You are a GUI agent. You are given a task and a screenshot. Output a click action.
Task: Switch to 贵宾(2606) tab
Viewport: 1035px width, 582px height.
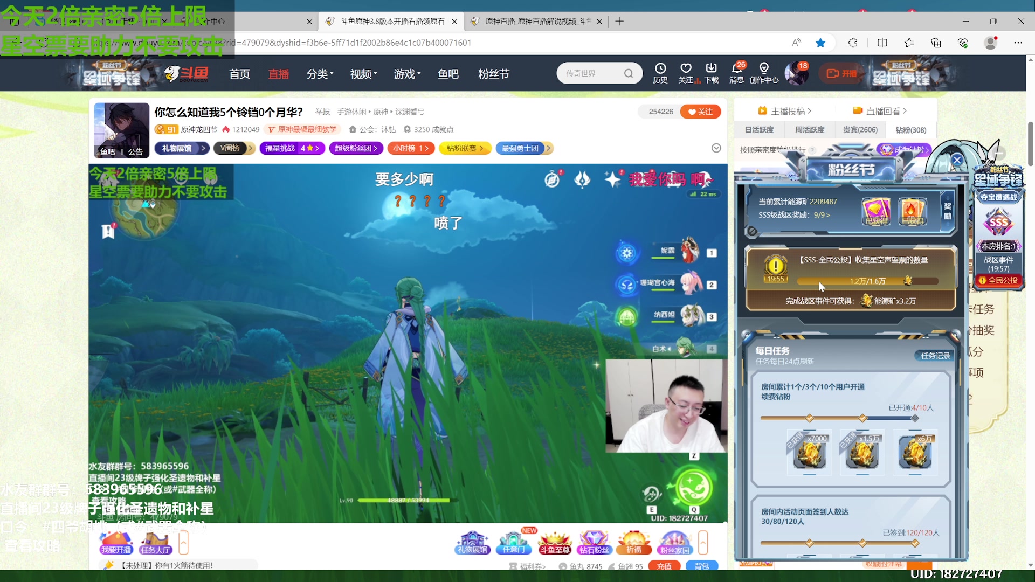coord(860,130)
